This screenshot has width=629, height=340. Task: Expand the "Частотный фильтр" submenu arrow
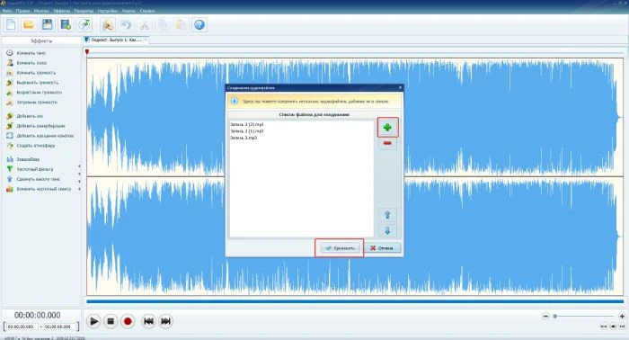79,166
